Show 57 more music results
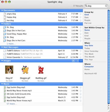 [x=11, y=104]
